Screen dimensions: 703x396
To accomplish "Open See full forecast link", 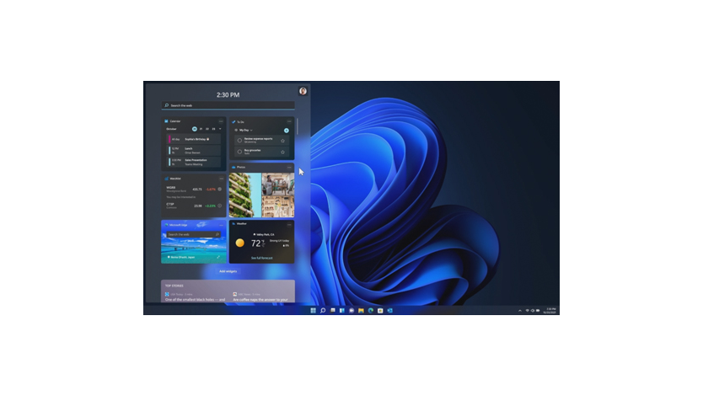I will (x=262, y=258).
